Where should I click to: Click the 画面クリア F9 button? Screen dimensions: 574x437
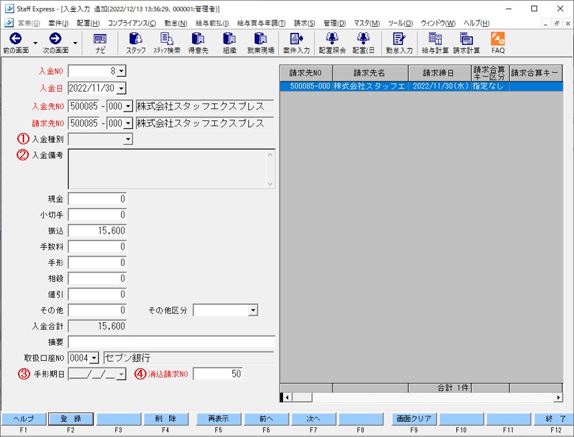point(414,419)
